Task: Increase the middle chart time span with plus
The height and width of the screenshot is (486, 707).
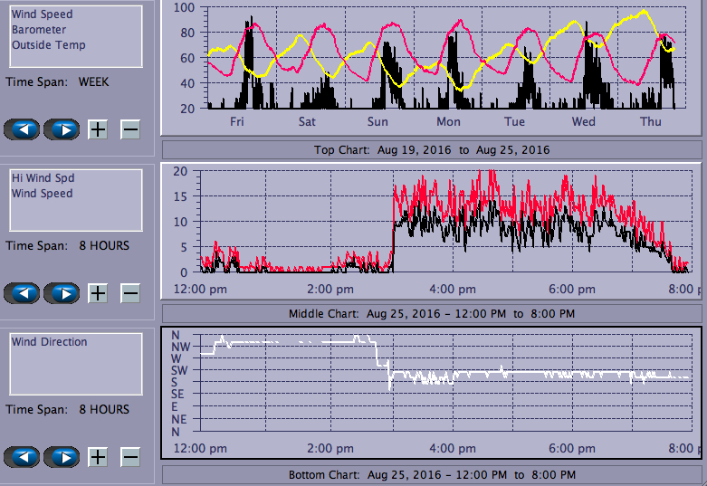Action: tap(98, 293)
